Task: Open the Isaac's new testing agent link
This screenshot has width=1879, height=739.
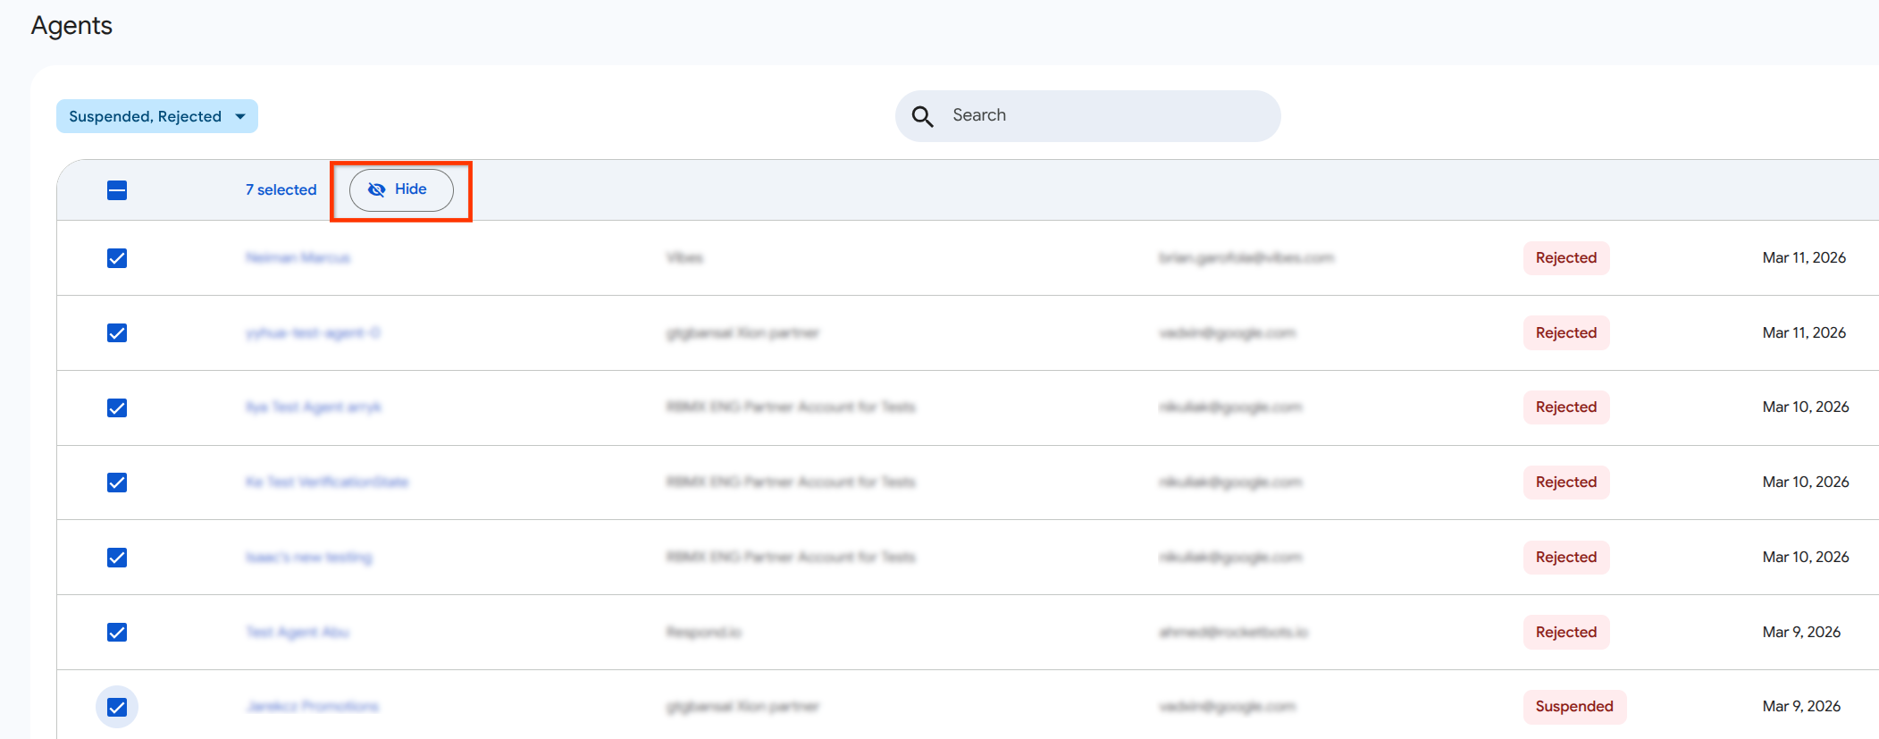Action: coord(309,558)
